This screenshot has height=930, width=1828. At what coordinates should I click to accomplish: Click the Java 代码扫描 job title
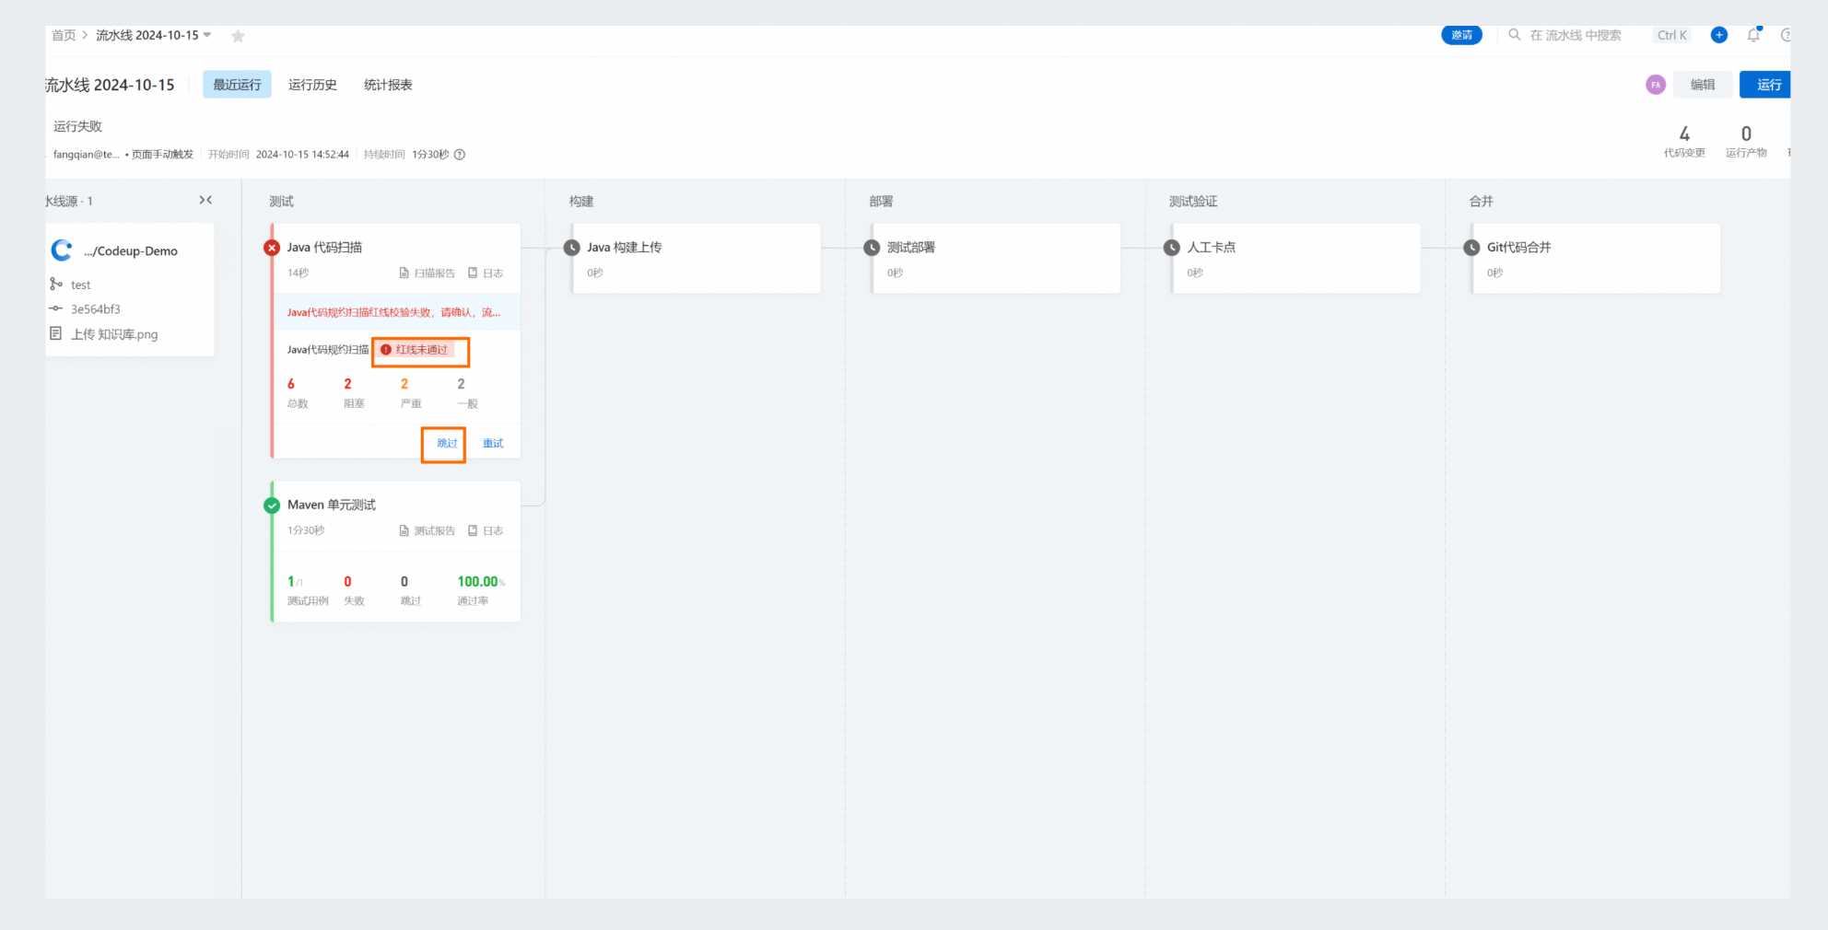[324, 248]
